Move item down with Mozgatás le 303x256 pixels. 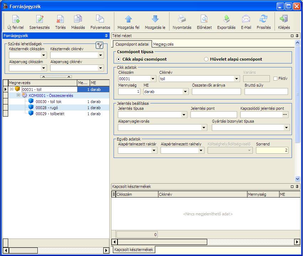click(x=155, y=19)
